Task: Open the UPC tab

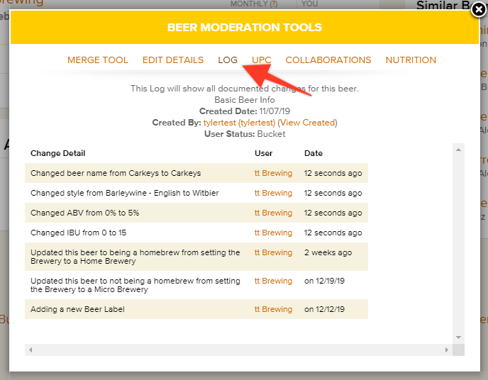Action: coord(262,60)
